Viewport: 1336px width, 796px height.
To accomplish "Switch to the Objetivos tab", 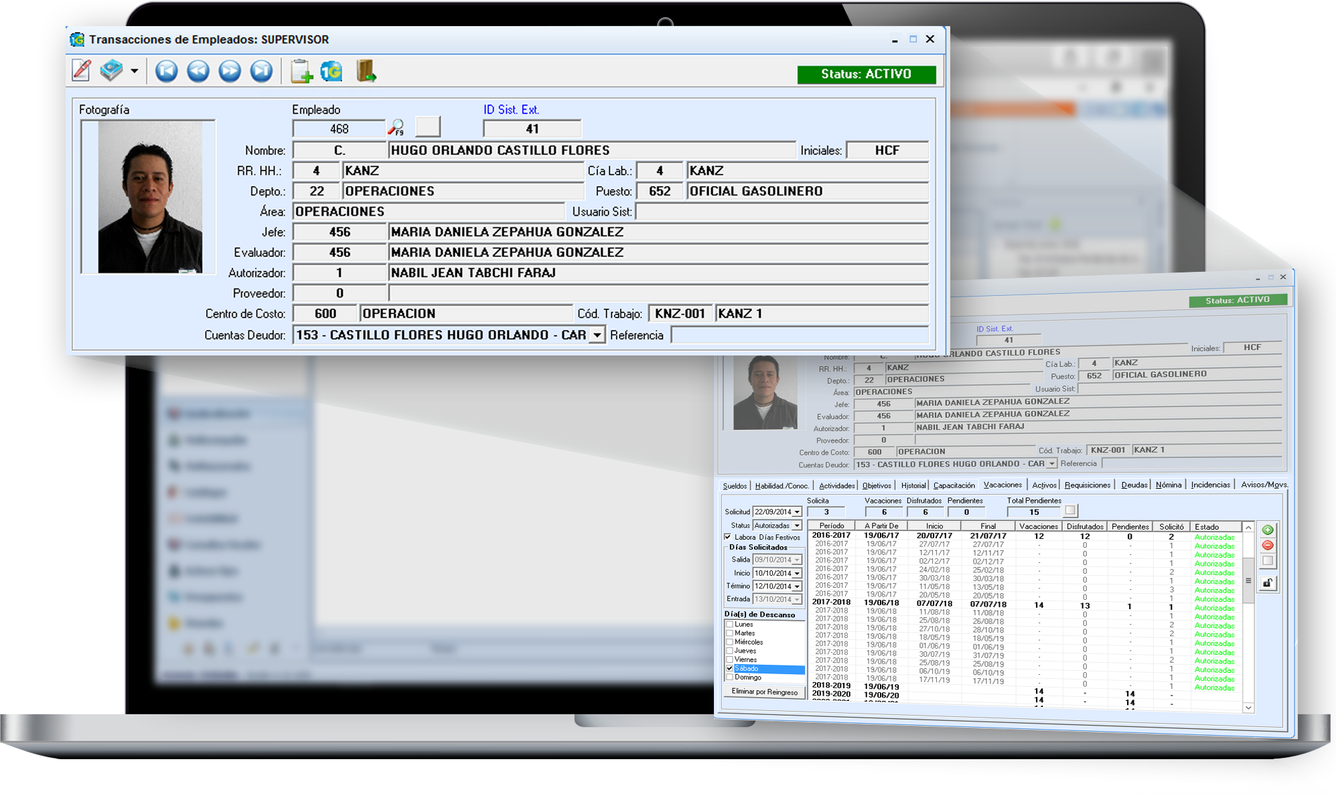I will click(877, 486).
